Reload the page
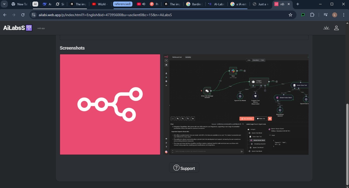Viewport: 349px width, 188px height. pyautogui.click(x=23, y=15)
